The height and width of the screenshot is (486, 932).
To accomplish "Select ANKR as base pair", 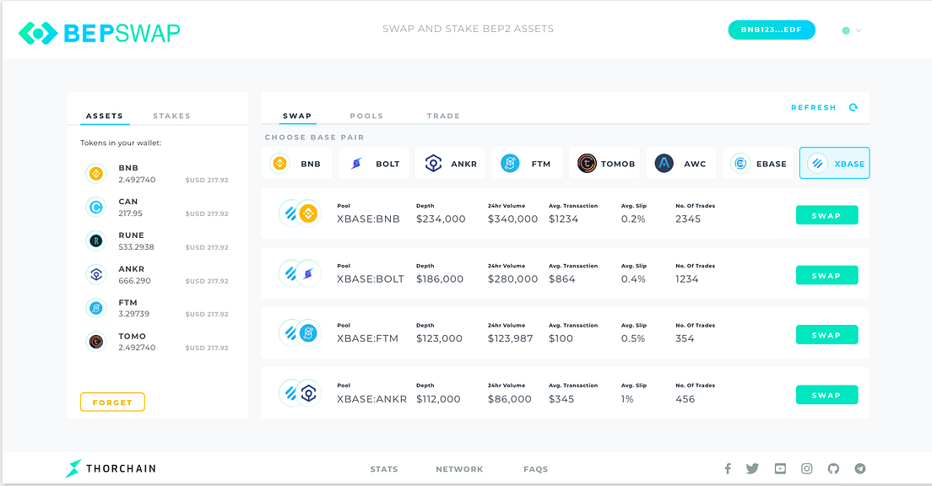I will (x=451, y=163).
